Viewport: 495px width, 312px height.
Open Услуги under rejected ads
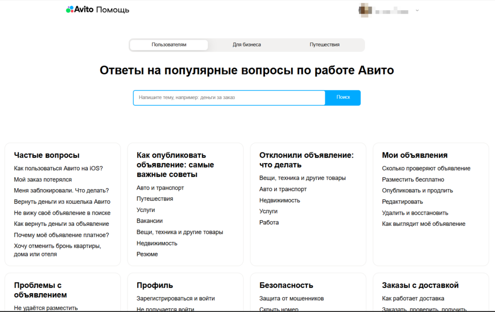click(268, 211)
